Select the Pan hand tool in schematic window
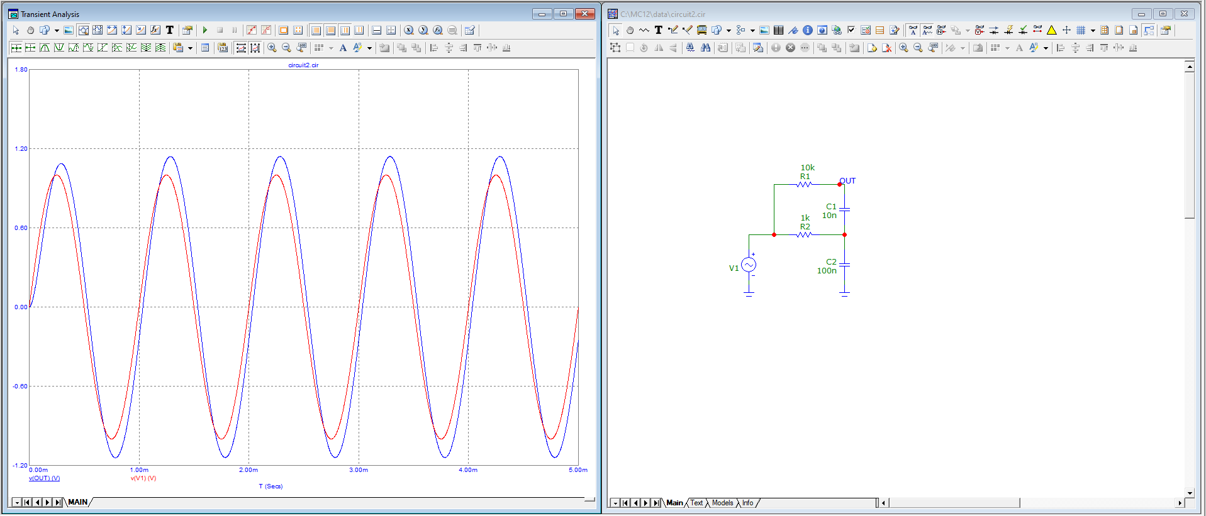The height and width of the screenshot is (516, 1206). point(630,30)
